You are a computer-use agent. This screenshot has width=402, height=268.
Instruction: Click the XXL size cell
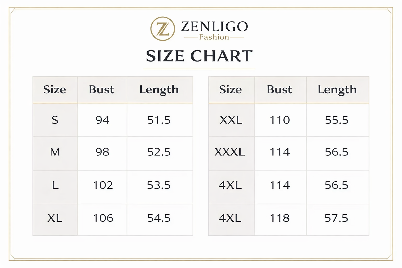click(x=231, y=120)
